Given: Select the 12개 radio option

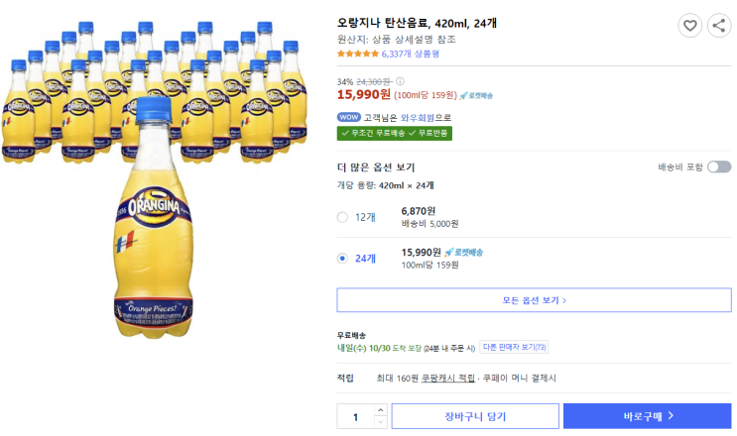Looking at the screenshot, I should (343, 217).
